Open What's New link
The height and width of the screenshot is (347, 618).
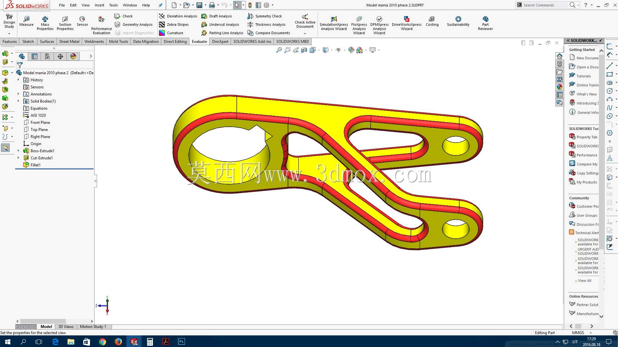click(586, 94)
